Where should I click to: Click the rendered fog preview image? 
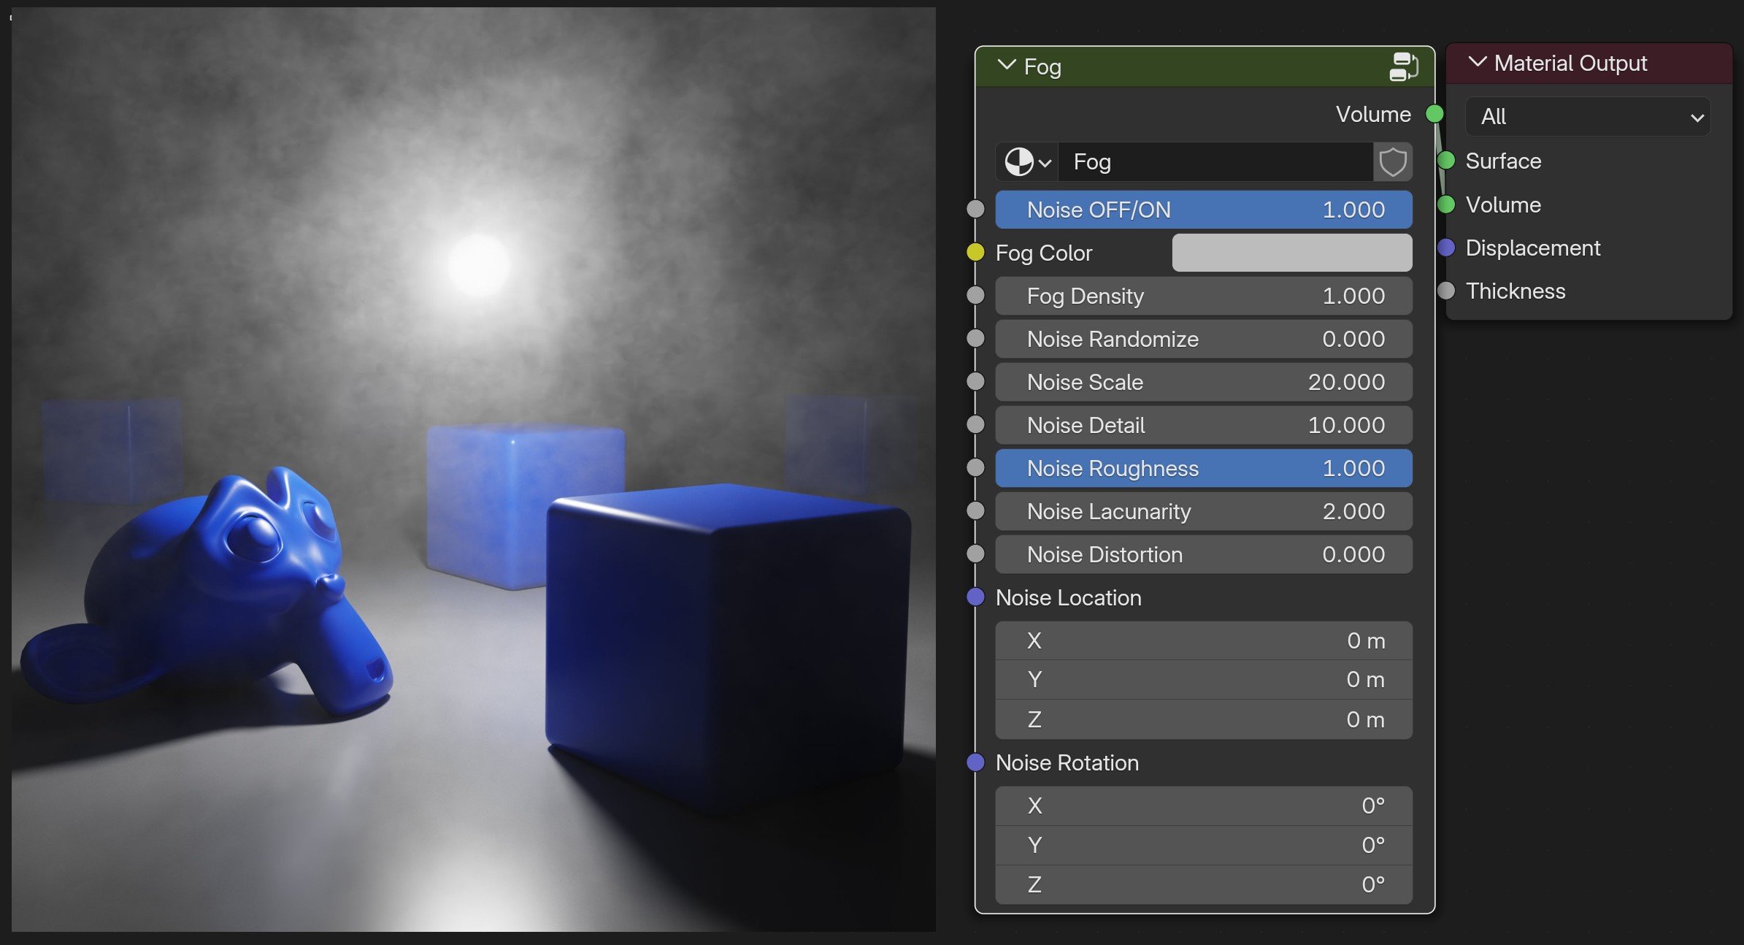pyautogui.click(x=473, y=470)
